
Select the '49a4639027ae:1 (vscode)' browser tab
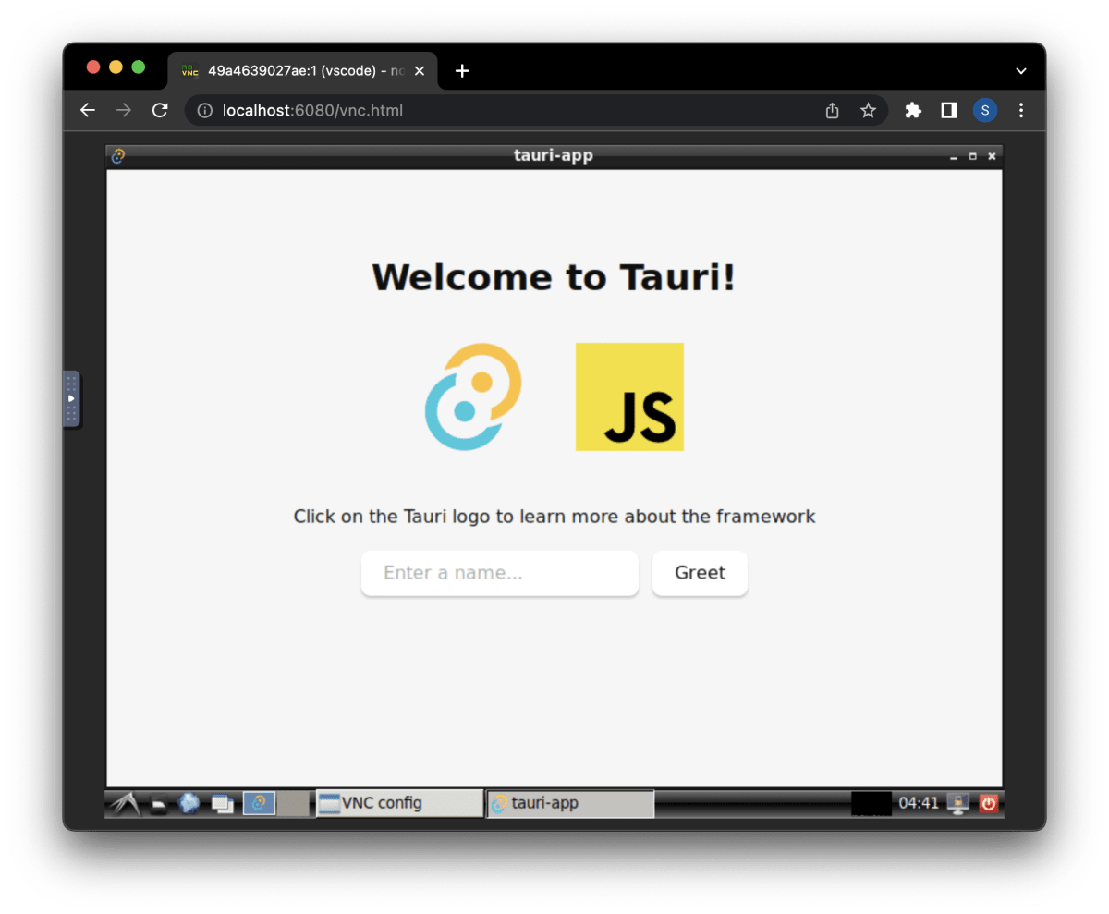(x=302, y=71)
